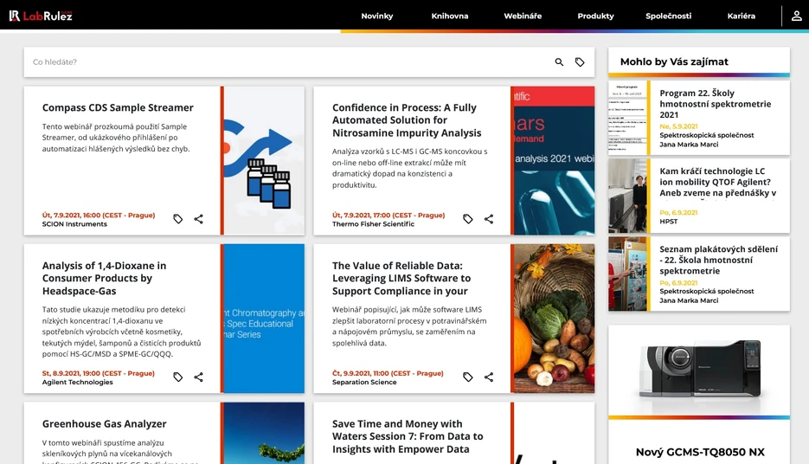Screen dimensions: 809x464
Task: Share the Analysis of 1,4-Dioxane webinar
Action: 199,377
